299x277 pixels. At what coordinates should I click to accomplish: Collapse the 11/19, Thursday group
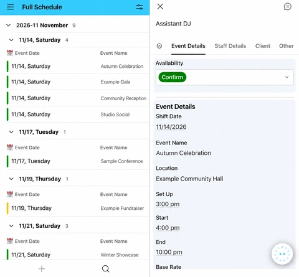coord(11,179)
